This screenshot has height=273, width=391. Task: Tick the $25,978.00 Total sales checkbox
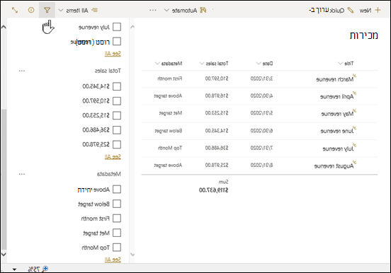pos(117,144)
